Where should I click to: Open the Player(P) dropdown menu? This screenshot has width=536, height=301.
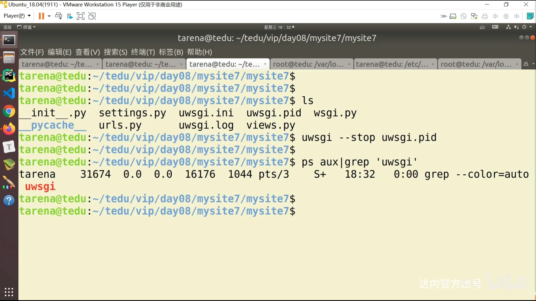coord(17,16)
